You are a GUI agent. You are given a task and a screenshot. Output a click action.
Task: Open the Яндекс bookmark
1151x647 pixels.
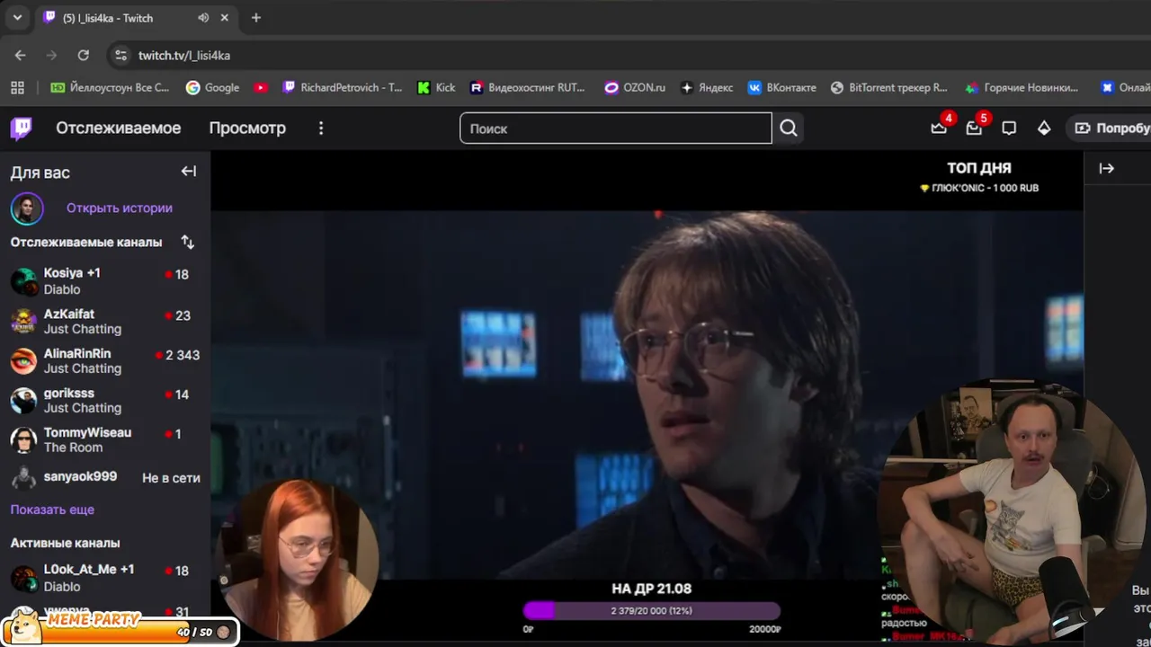tap(707, 87)
